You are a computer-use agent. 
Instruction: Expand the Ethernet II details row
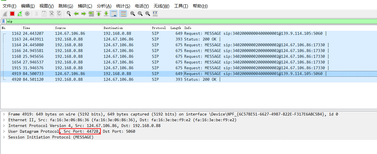point(4,120)
